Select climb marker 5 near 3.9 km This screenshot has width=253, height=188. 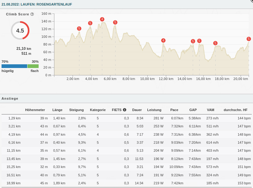tap(90, 23)
